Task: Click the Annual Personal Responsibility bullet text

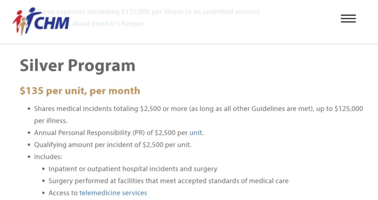Action: [119, 133]
